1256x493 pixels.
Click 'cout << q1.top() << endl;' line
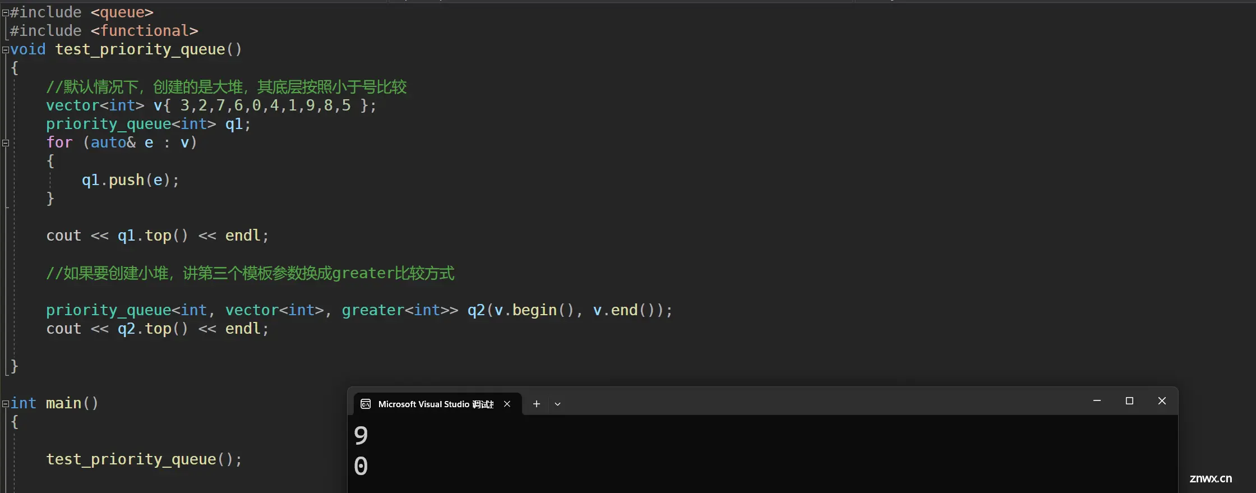157,236
